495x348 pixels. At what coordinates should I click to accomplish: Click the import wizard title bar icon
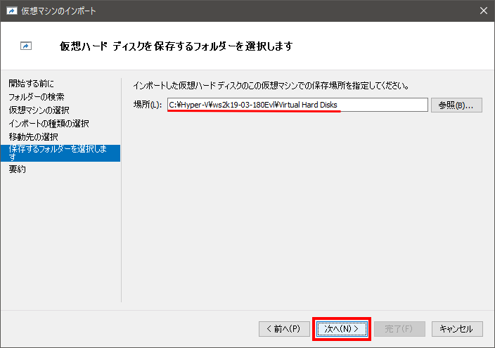coord(12,11)
